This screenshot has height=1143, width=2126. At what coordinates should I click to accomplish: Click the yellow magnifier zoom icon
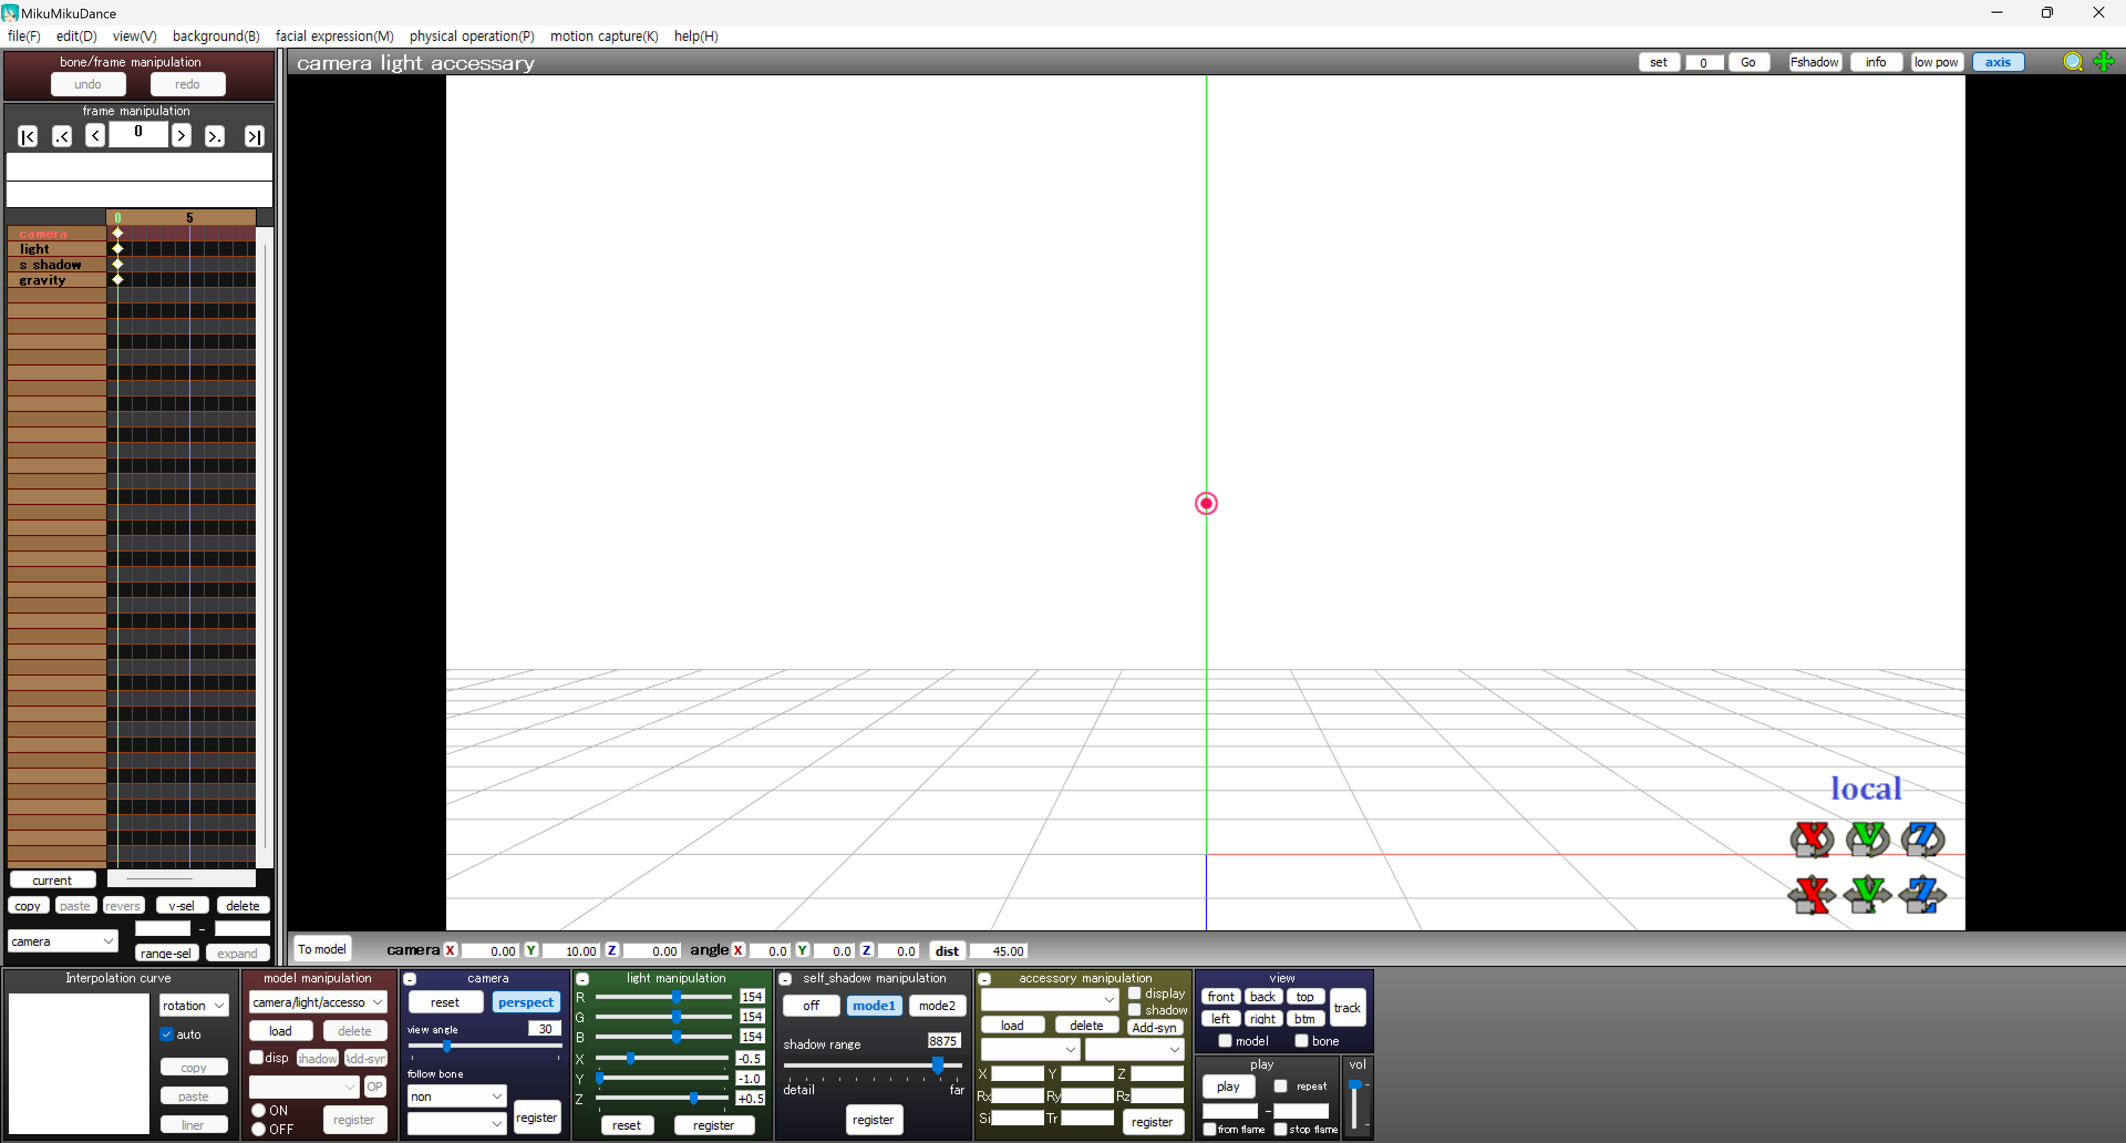[2072, 62]
